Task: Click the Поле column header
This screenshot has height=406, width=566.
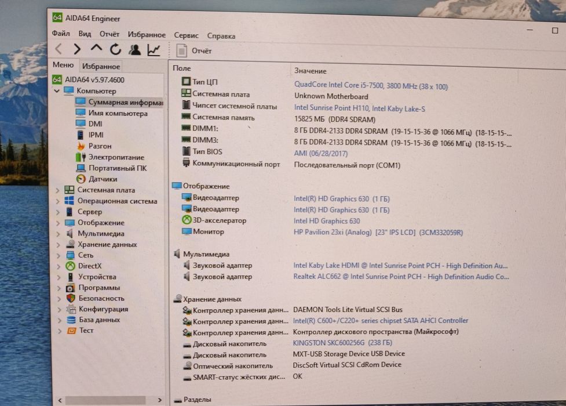Action: click(x=181, y=68)
